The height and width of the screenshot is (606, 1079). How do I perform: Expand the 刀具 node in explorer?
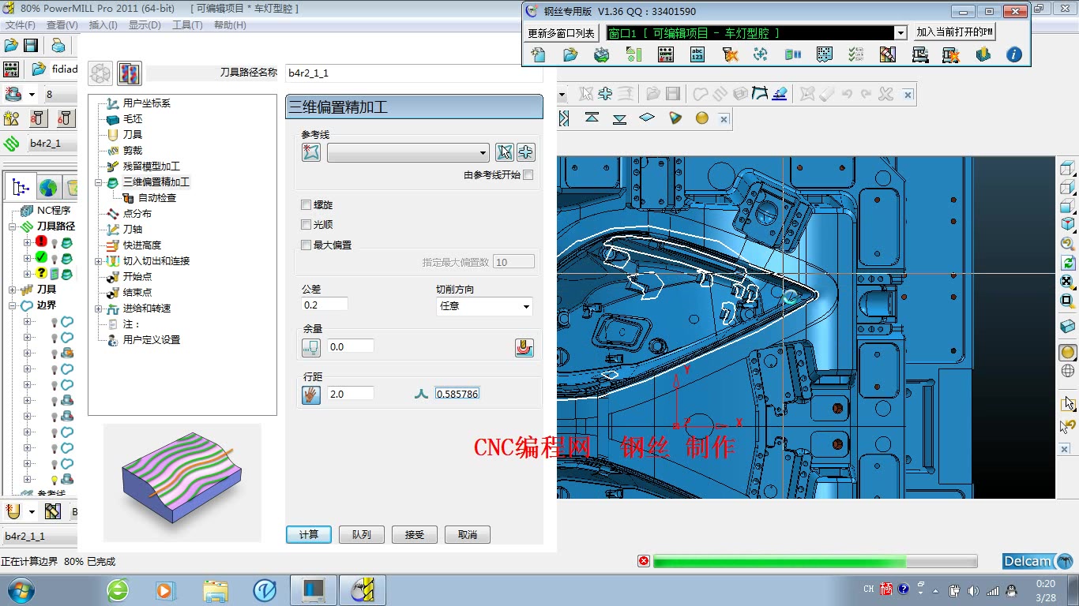13,290
